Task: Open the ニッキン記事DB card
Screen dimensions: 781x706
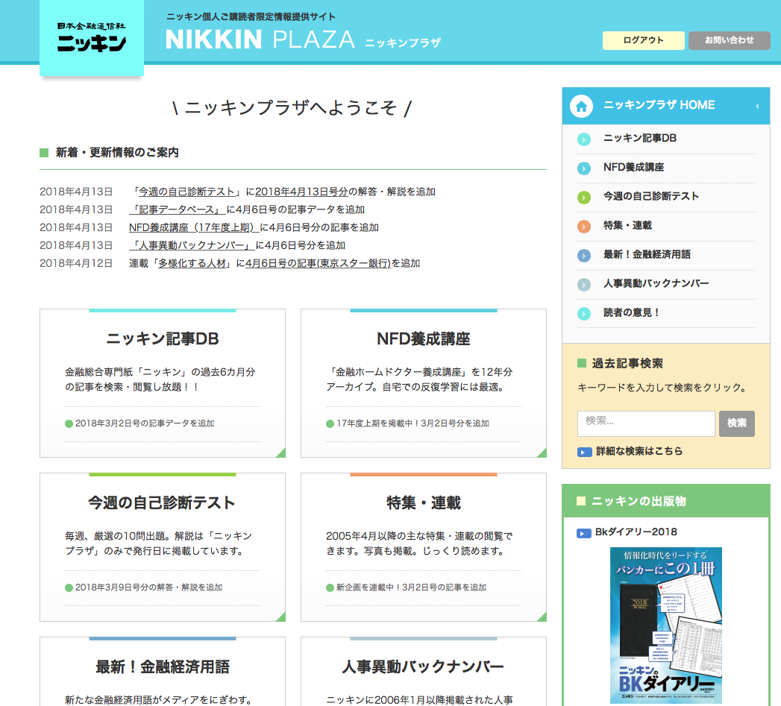Action: coord(163,383)
